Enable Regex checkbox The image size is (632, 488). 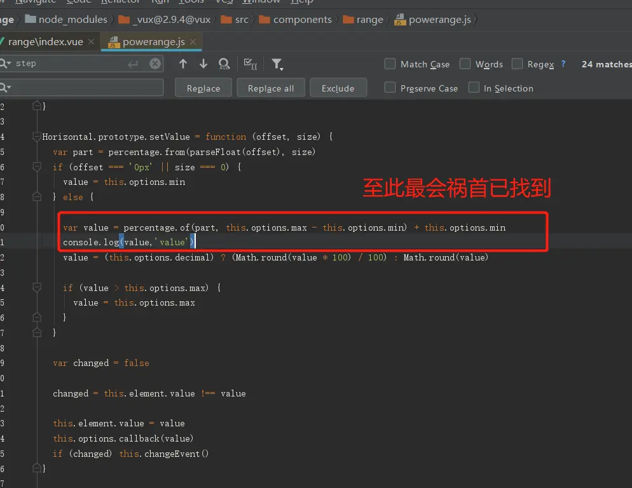[x=517, y=64]
